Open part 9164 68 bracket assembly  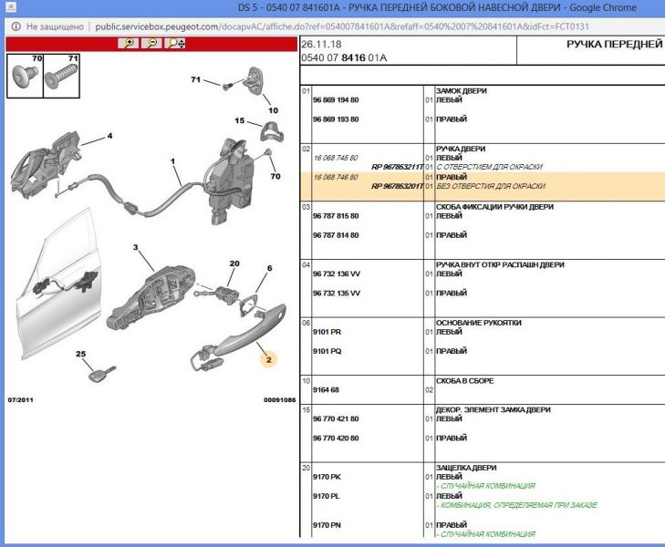[x=326, y=390]
